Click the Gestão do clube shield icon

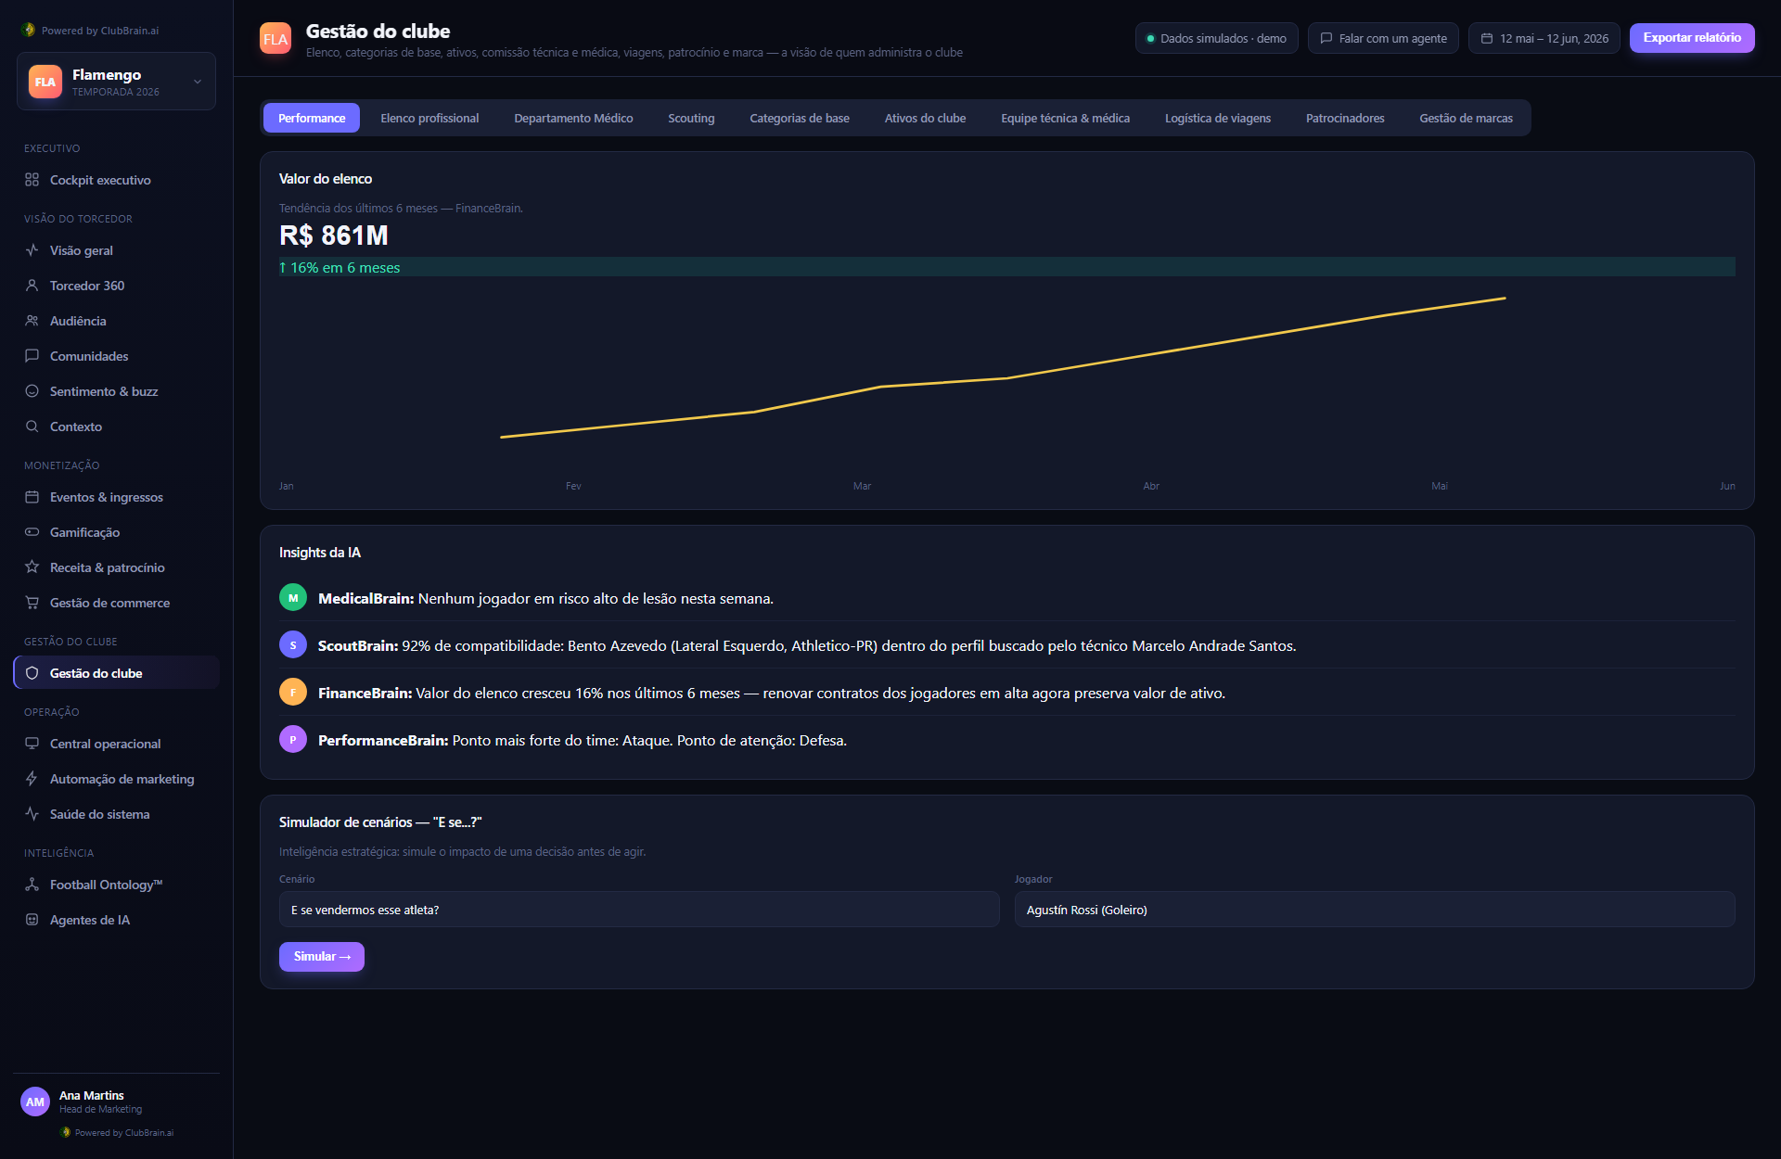tap(32, 673)
